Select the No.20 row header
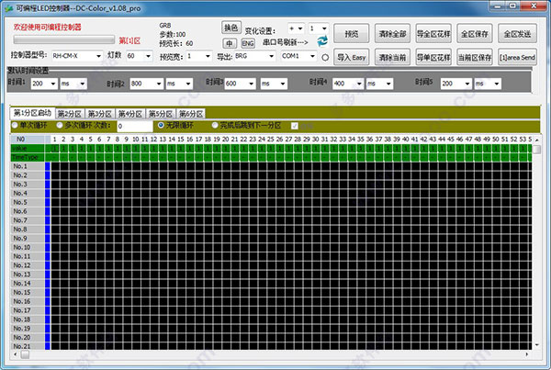This screenshot has height=370, width=551. pos(28,337)
